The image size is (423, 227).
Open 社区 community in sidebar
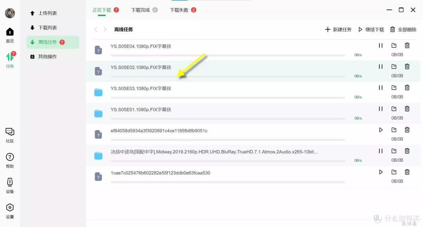click(x=10, y=135)
